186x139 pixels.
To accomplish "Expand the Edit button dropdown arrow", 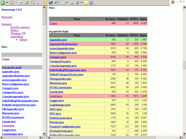I will pyautogui.click(x=81, y=2).
